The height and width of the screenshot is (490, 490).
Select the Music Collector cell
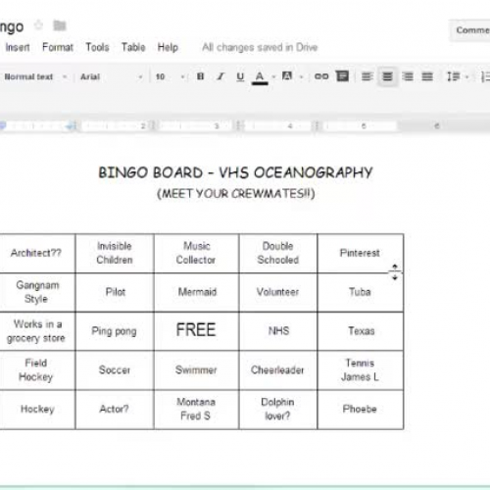196,253
